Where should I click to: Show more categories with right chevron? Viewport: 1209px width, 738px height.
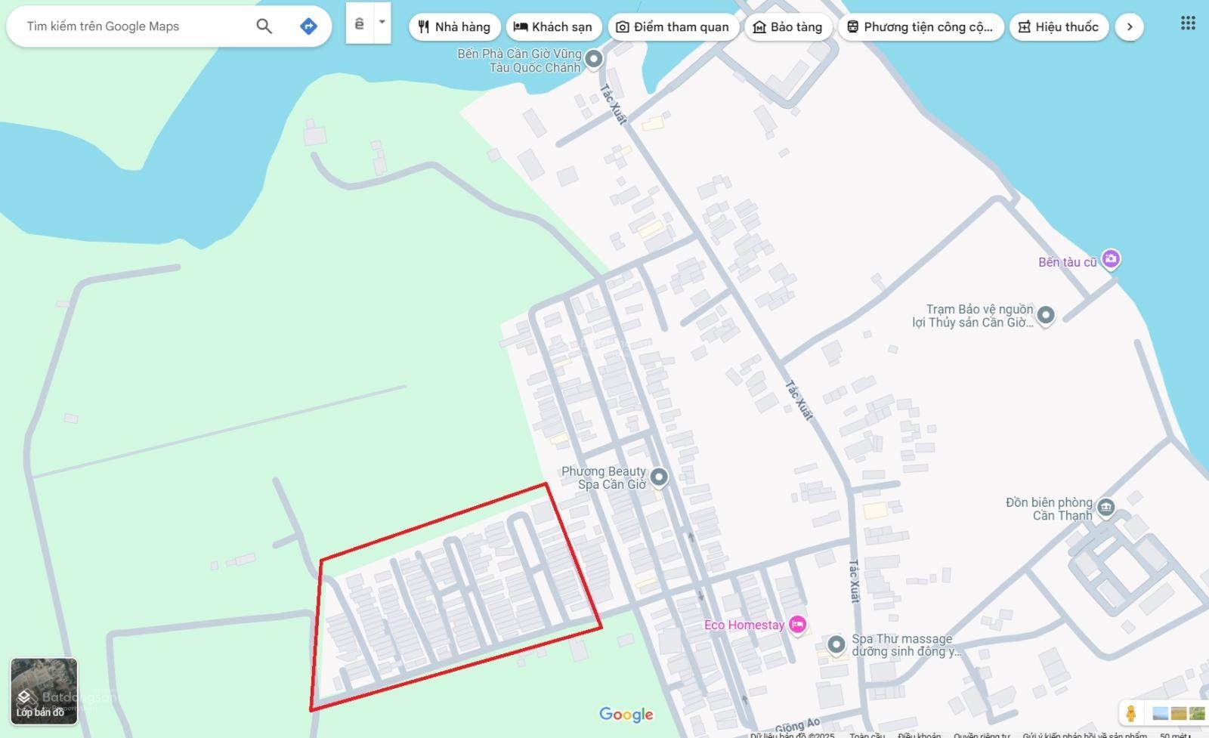pyautogui.click(x=1129, y=27)
